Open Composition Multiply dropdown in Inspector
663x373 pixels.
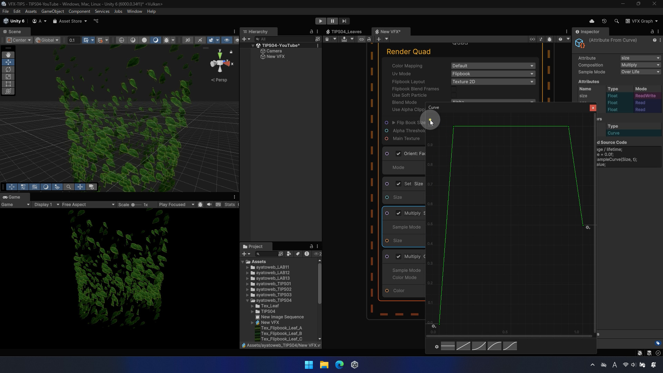[x=640, y=65]
